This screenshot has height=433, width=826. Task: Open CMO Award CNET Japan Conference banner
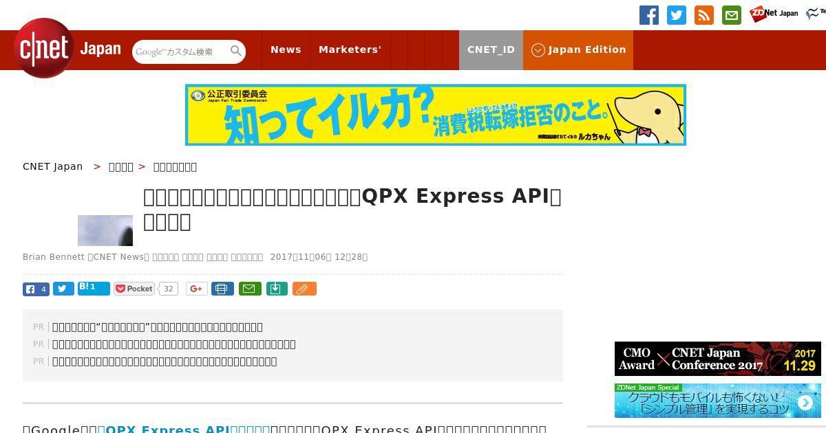718,359
